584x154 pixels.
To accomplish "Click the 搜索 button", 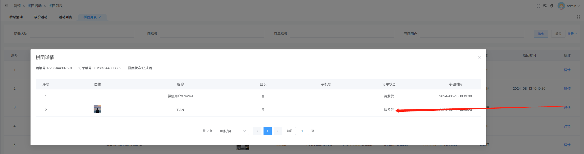I will click(x=541, y=34).
